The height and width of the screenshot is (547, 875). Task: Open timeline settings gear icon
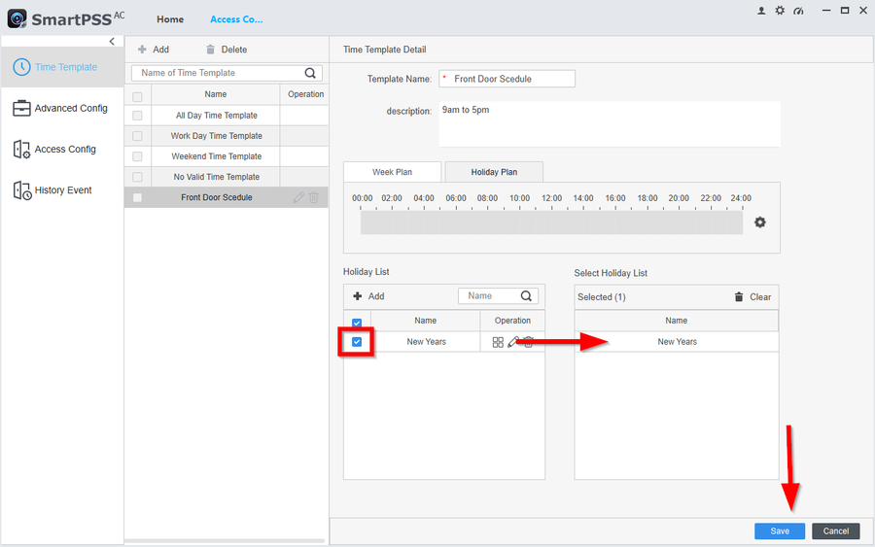(x=760, y=222)
